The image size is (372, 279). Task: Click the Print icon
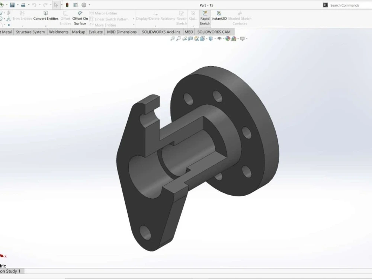pyautogui.click(x=23, y=5)
